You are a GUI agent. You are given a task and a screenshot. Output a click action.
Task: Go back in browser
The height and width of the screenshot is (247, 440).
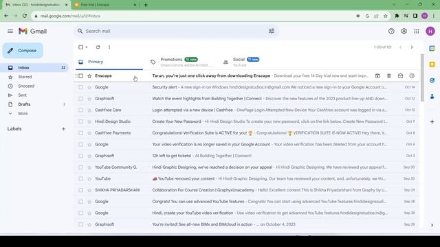pos(6,16)
